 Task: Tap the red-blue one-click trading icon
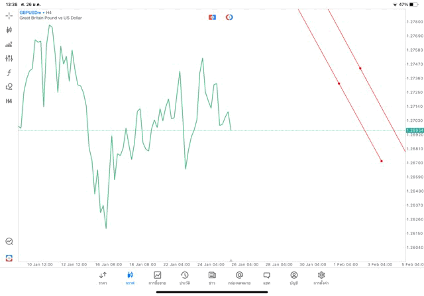pos(212,17)
